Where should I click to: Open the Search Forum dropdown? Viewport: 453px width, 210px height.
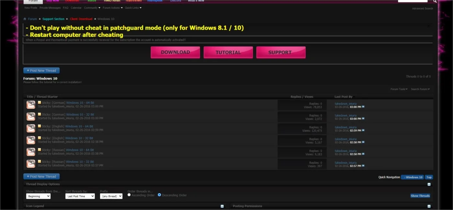coord(420,89)
